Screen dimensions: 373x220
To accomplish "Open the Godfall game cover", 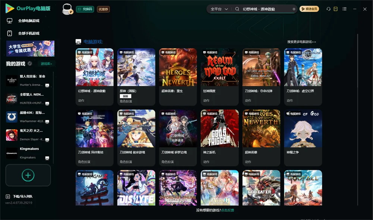I will point(303,188).
